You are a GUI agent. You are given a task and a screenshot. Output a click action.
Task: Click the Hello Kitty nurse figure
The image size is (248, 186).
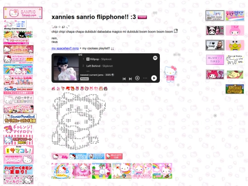click(170, 74)
